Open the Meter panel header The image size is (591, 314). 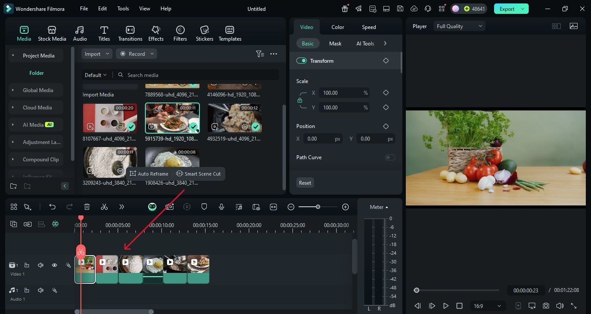pyautogui.click(x=379, y=207)
